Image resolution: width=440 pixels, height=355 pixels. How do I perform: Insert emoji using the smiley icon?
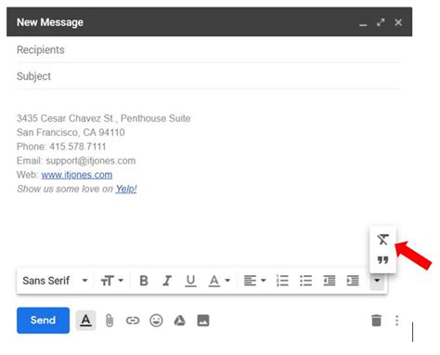(156, 321)
